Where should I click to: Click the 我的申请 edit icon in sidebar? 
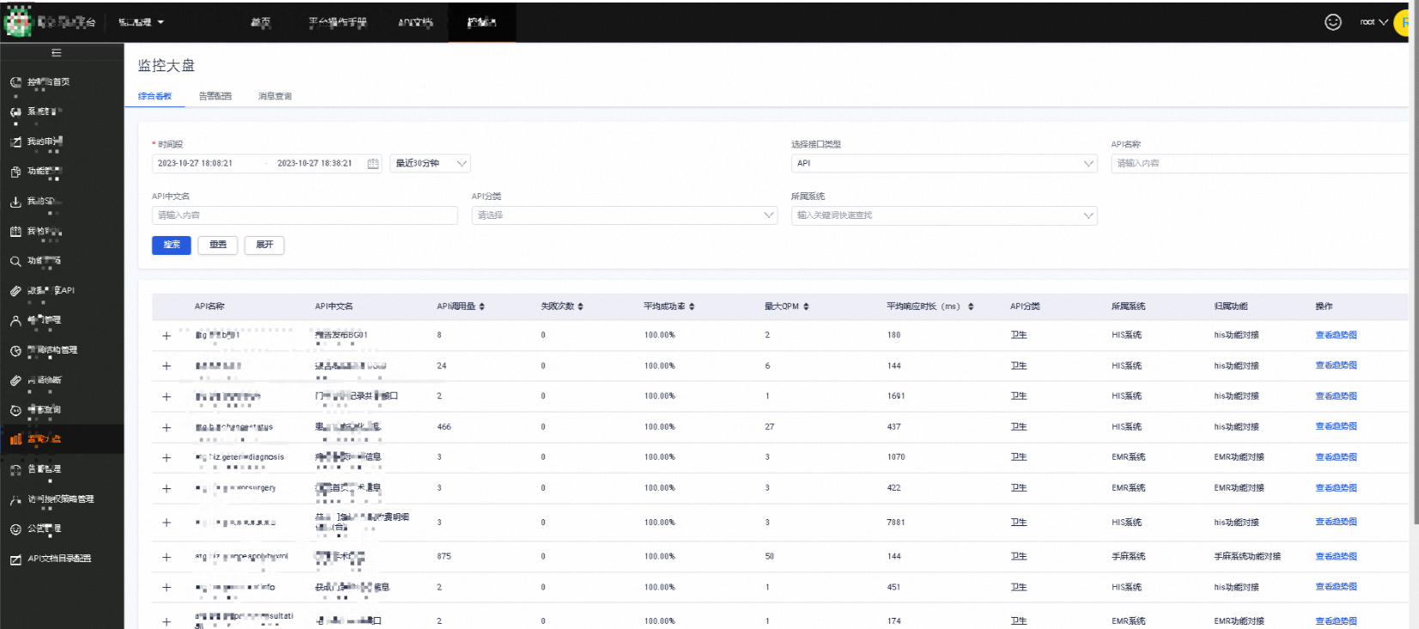click(15, 142)
